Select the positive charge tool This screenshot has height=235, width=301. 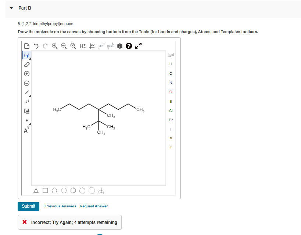point(26,74)
